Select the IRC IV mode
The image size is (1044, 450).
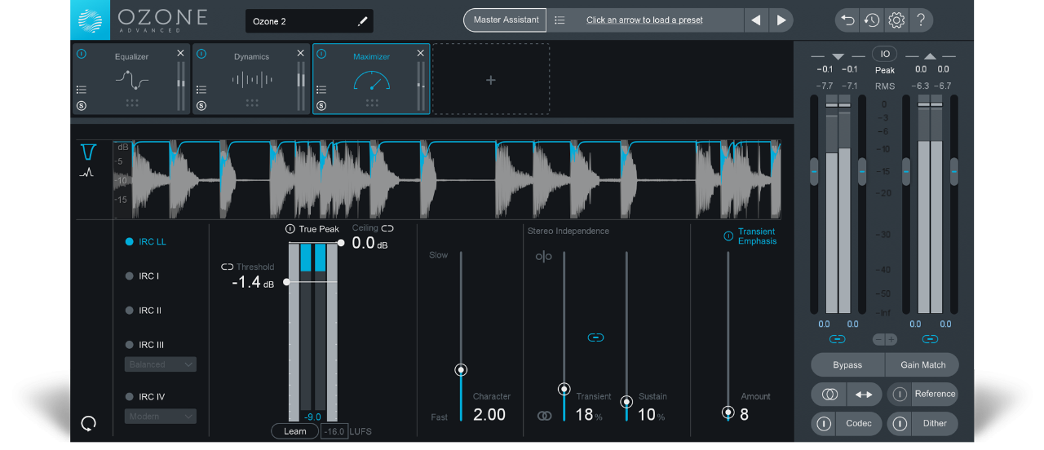point(145,397)
